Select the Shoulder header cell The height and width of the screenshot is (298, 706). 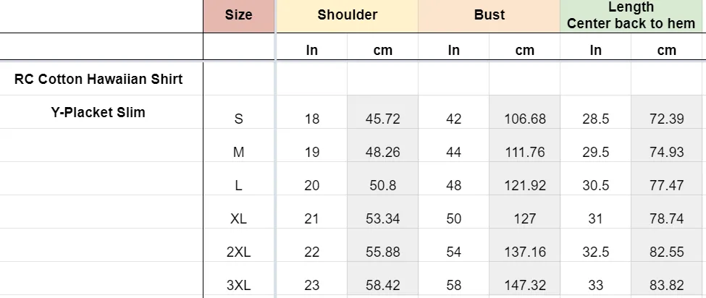347,16
